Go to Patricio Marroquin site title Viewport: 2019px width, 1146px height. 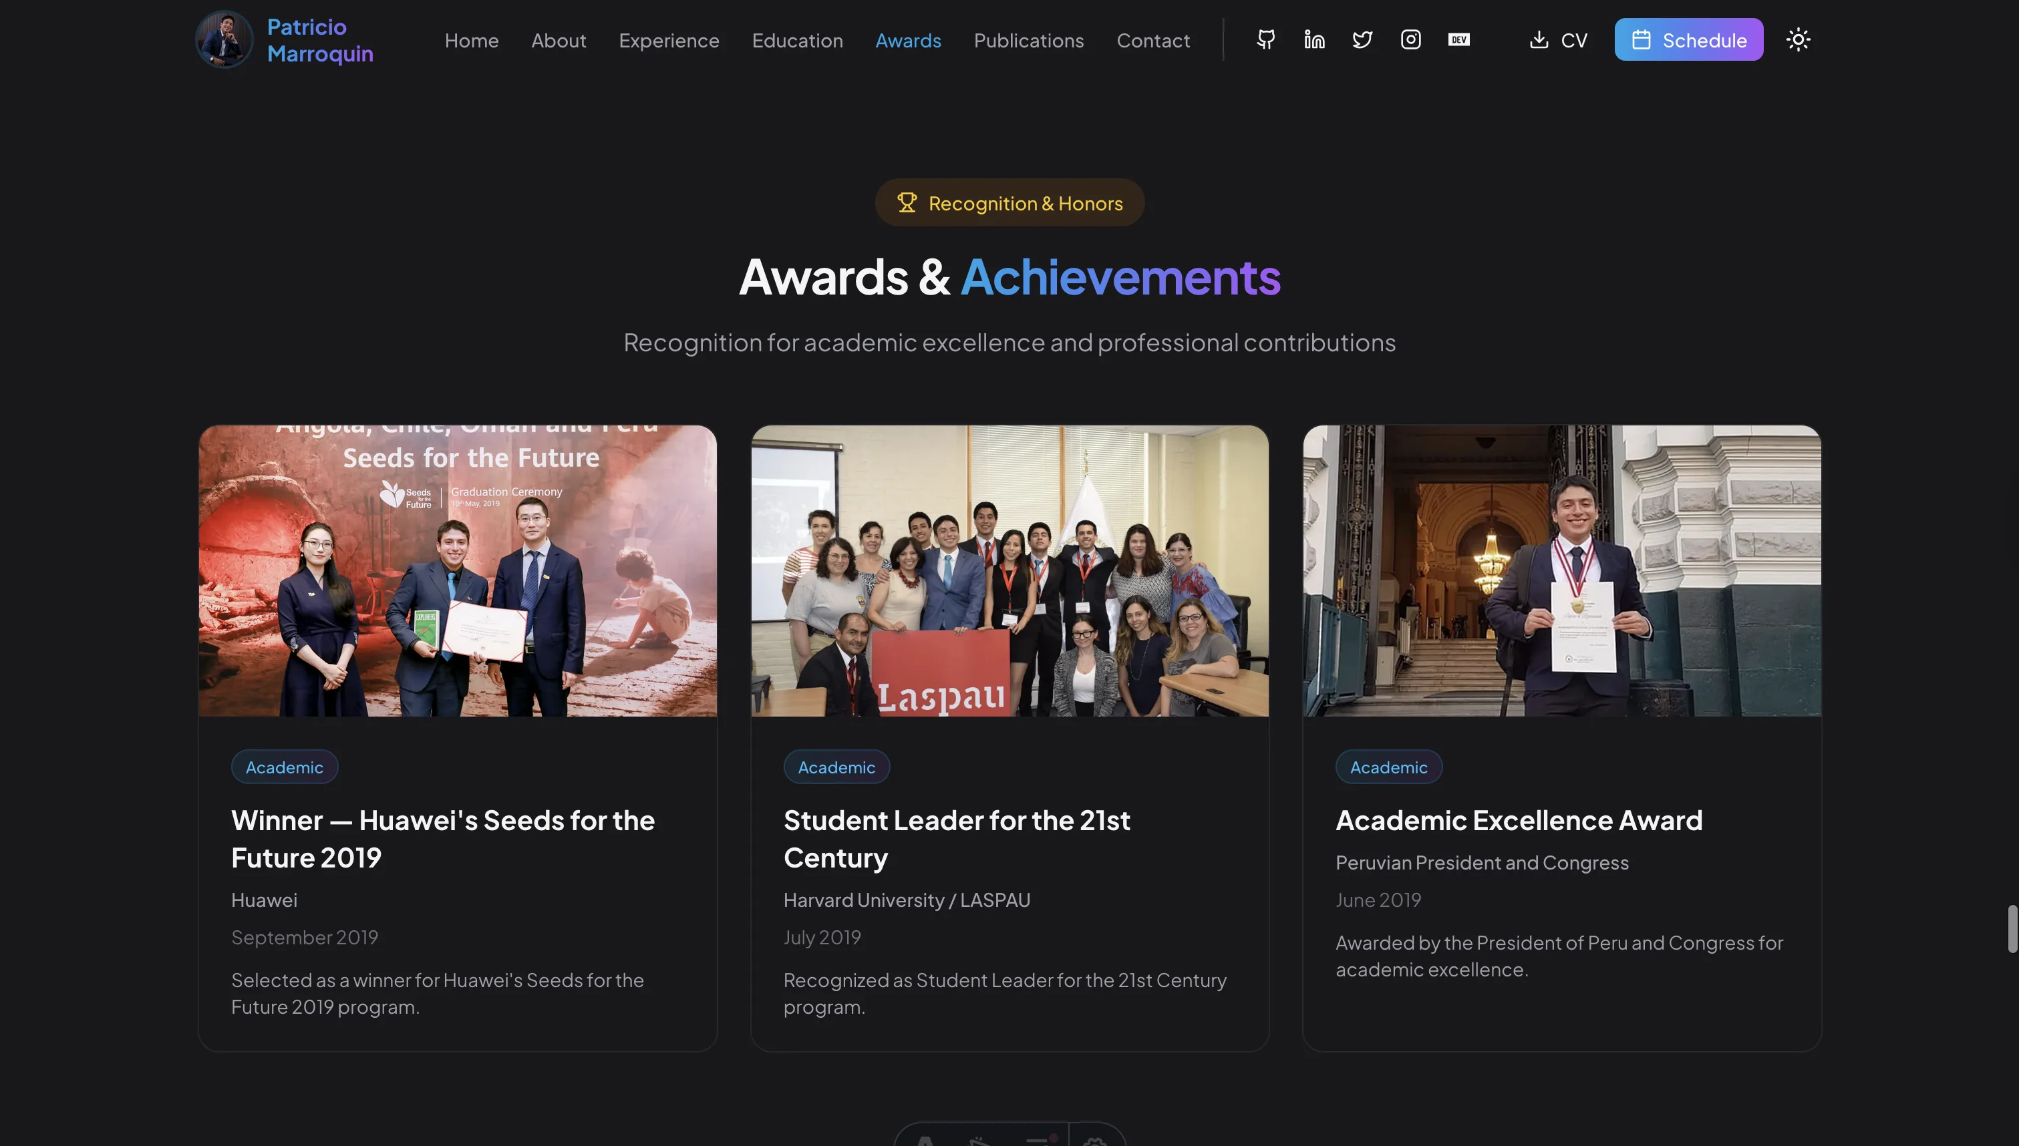coord(321,40)
